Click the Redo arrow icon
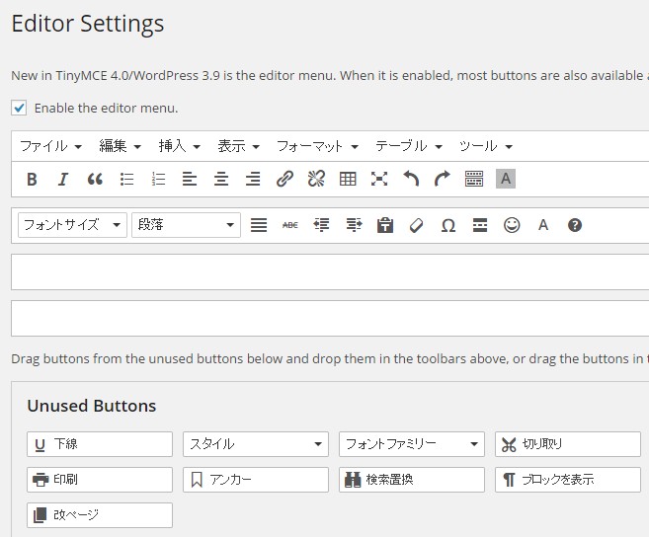Screen dimensions: 649x537 click(442, 179)
